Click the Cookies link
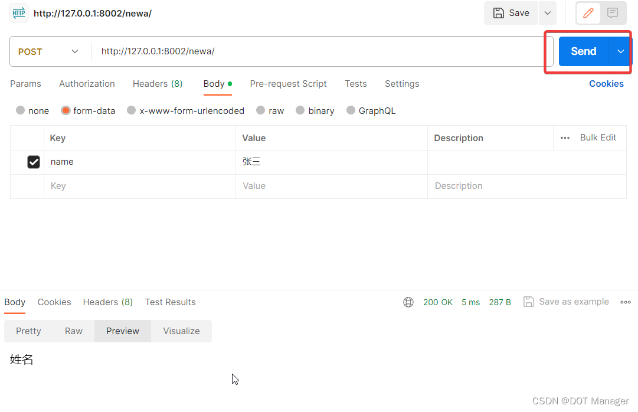 606,84
